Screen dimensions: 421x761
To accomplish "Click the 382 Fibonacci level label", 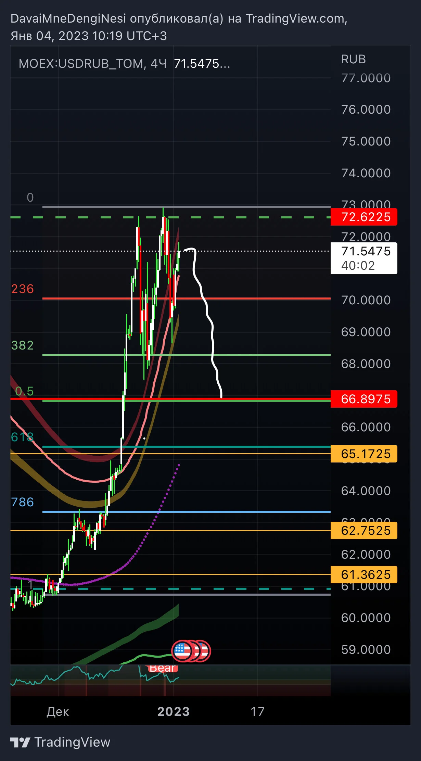I will (x=23, y=345).
